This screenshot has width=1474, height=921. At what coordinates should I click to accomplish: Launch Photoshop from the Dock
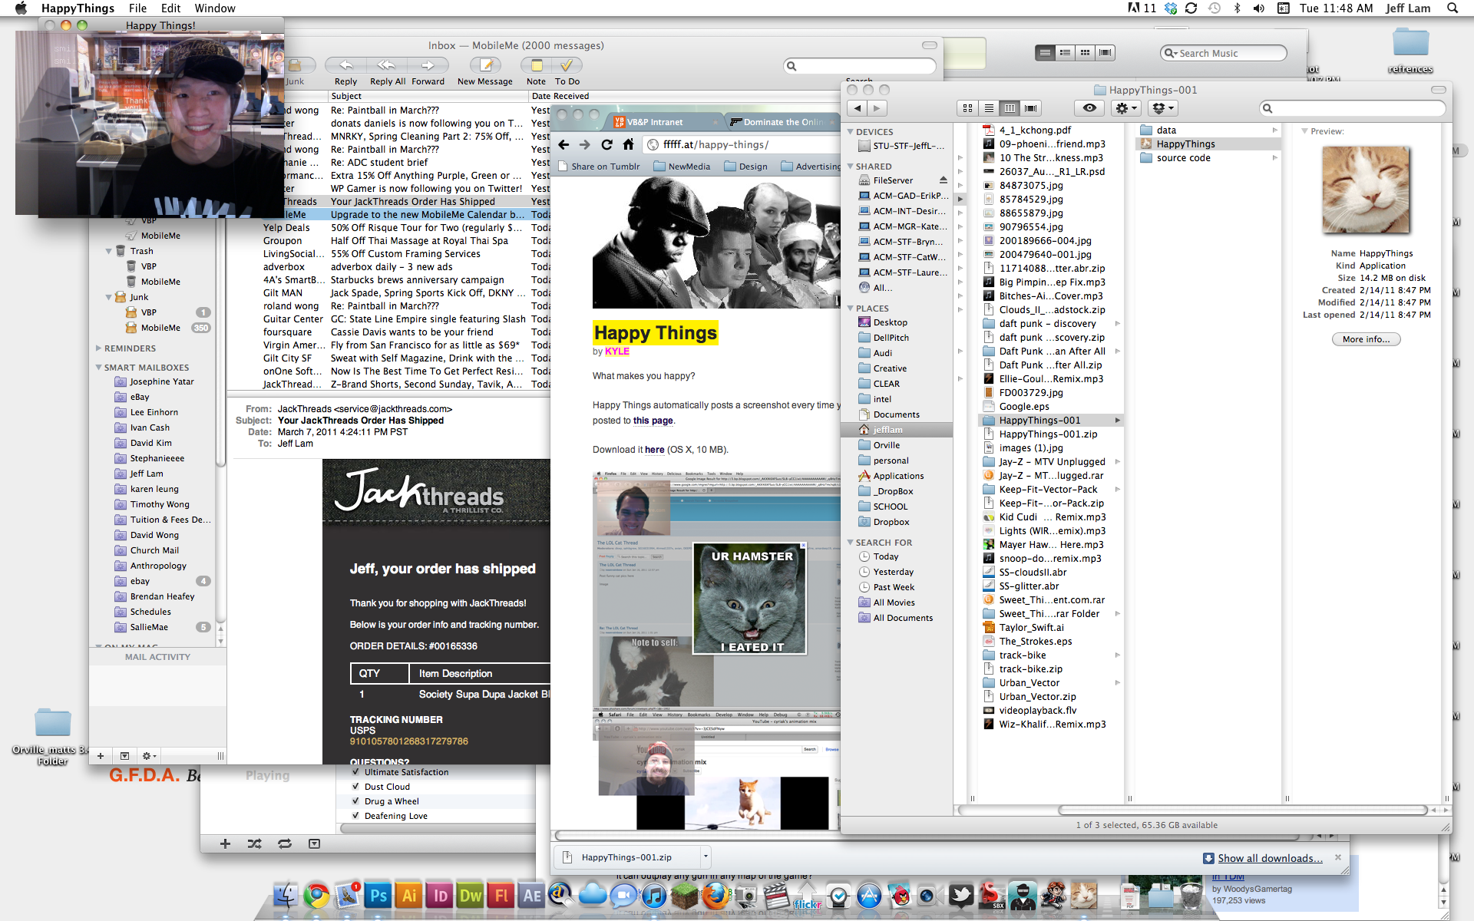point(378,895)
